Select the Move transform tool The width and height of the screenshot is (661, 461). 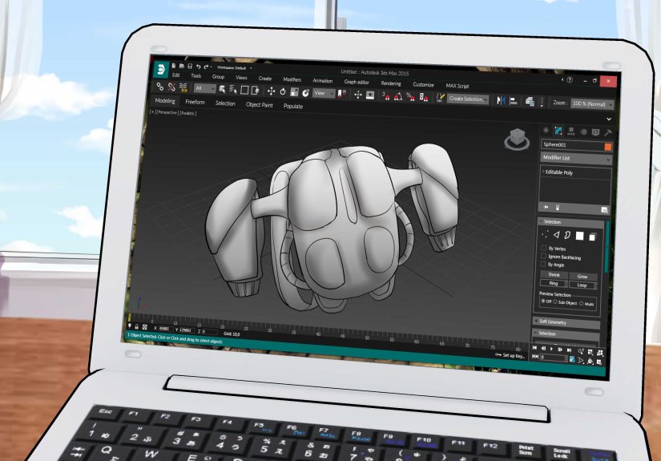(272, 91)
